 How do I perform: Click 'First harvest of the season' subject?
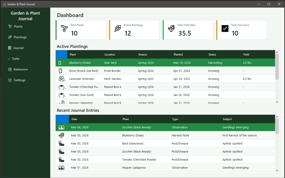click(240, 135)
